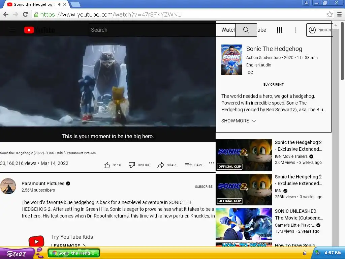Viewport: 345px width, 259px height.
Task: Open a new browser tab
Action: (x=75, y=4)
